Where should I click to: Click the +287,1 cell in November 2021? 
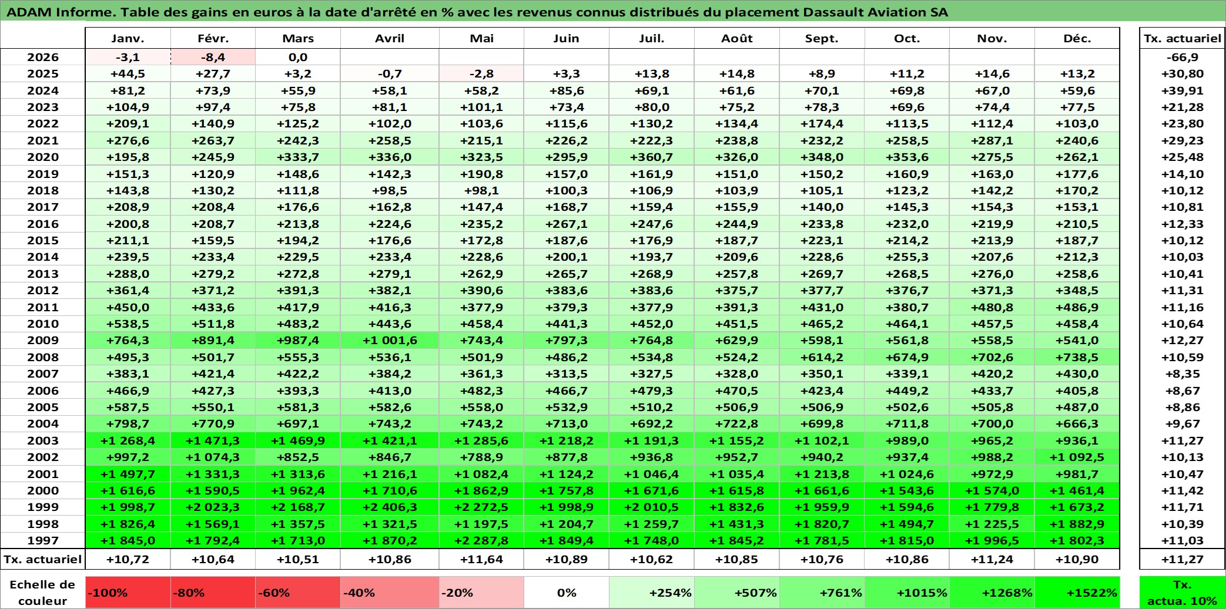[x=992, y=140]
